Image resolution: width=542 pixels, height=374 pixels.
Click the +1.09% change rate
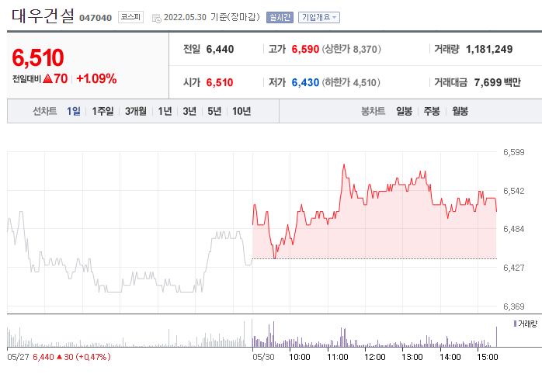tap(96, 78)
